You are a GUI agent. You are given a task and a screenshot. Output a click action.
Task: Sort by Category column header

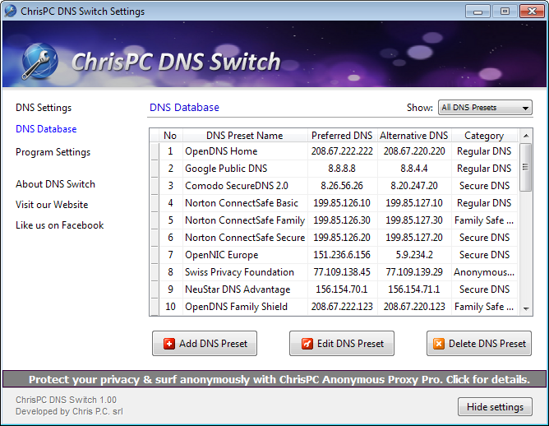pyautogui.click(x=484, y=136)
